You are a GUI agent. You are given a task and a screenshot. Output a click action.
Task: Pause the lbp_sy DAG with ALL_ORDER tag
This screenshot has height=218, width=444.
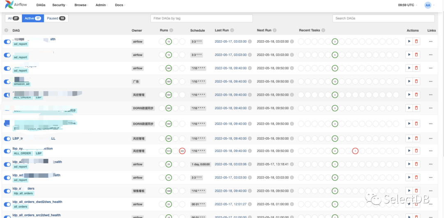(7, 151)
